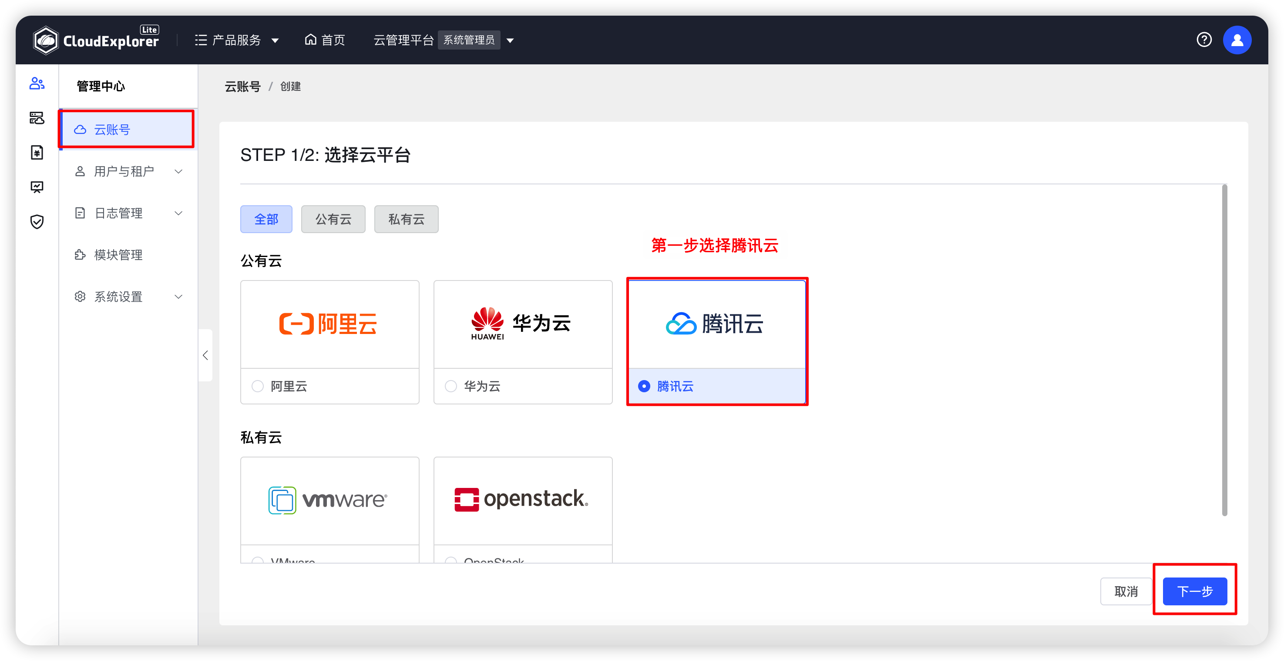Select the 华为云 radio button
The image size is (1284, 661).
point(450,386)
